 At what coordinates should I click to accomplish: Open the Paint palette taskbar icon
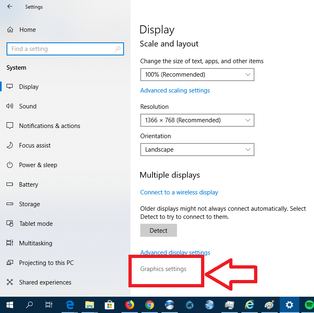[269, 305]
